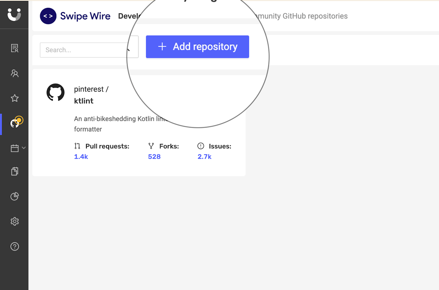Click the help question mark icon
This screenshot has width=439, height=290.
[x=14, y=246]
